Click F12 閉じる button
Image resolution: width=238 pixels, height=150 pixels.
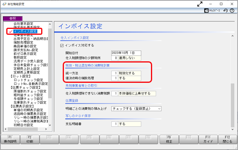pyautogui.click(x=227, y=139)
